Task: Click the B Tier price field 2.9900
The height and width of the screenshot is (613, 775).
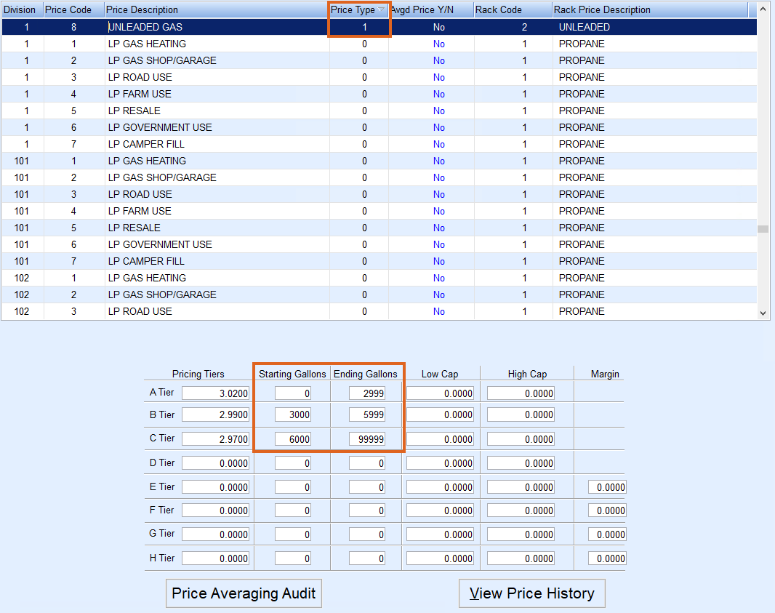Action: pos(215,414)
